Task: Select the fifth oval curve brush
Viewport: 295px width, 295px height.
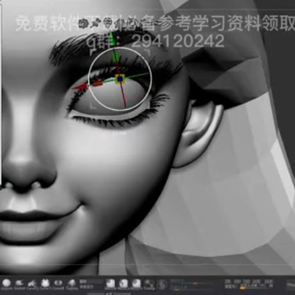Action: pyautogui.click(x=58, y=283)
